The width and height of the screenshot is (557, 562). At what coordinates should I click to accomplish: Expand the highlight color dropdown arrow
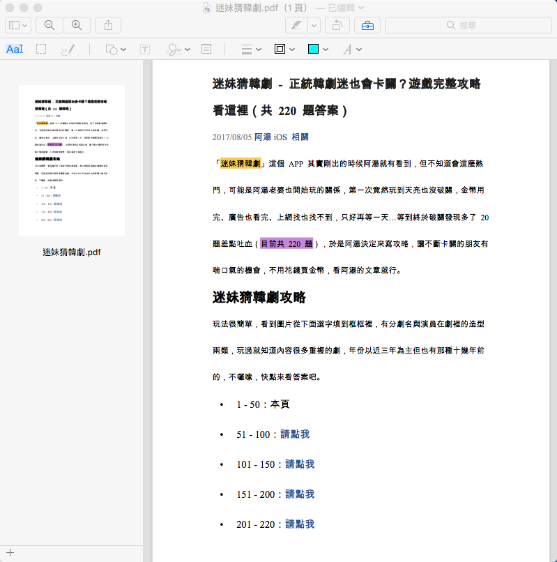314,25
